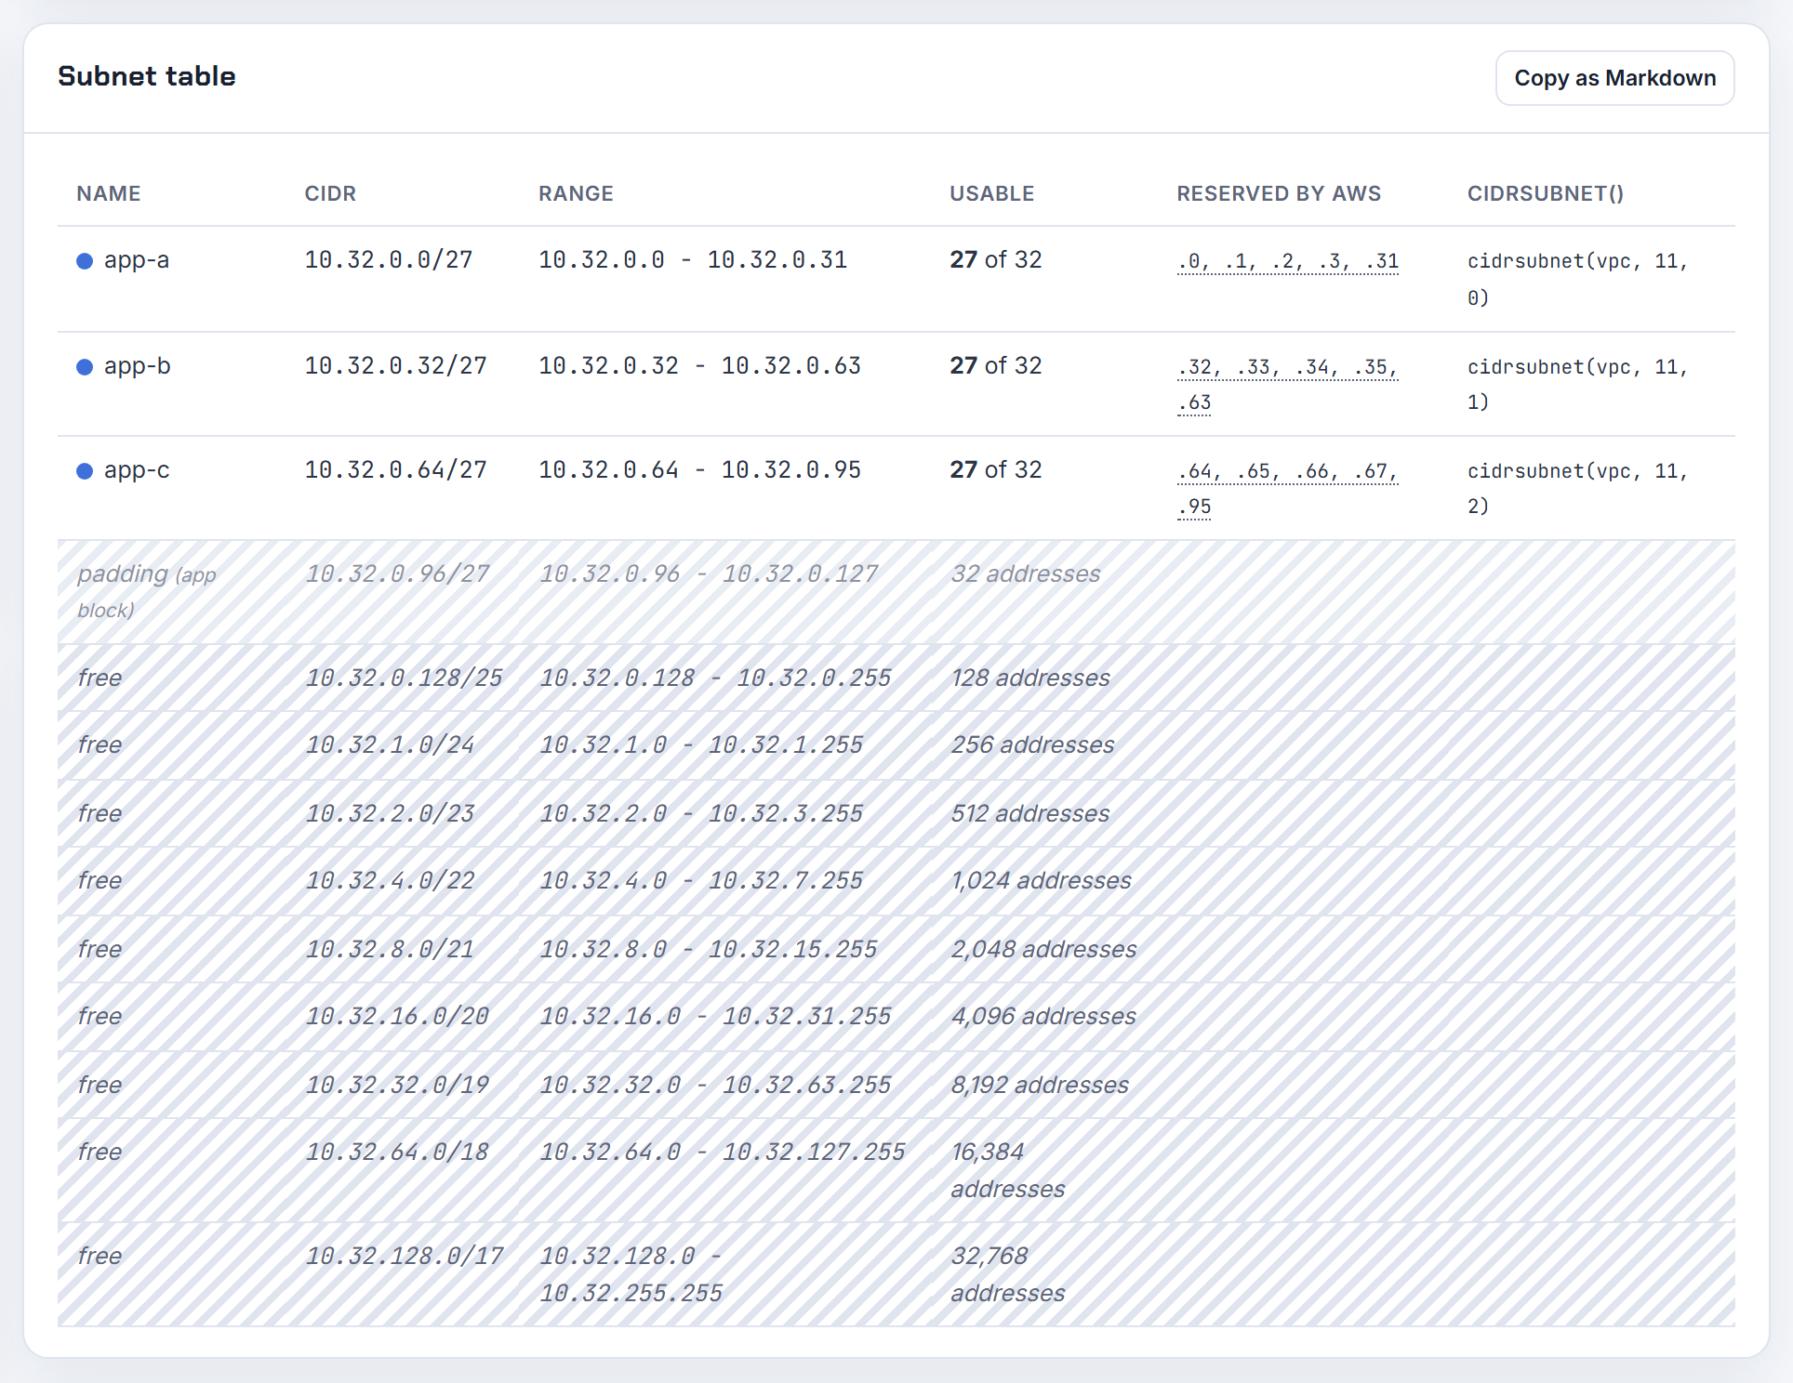This screenshot has width=1793, height=1383.
Task: Click CIDR value 10.32.0.0/27
Action: click(389, 260)
